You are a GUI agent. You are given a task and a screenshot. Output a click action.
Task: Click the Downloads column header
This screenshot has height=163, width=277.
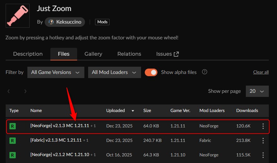247,110
